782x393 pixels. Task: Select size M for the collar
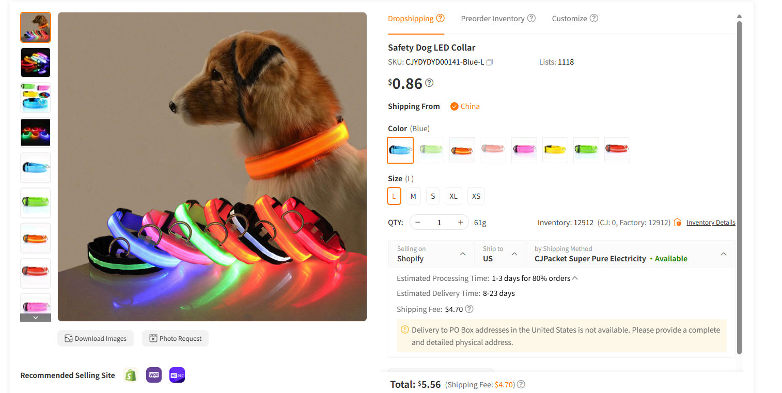coord(413,196)
